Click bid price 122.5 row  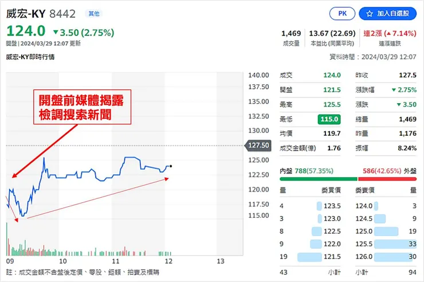pos(310,232)
